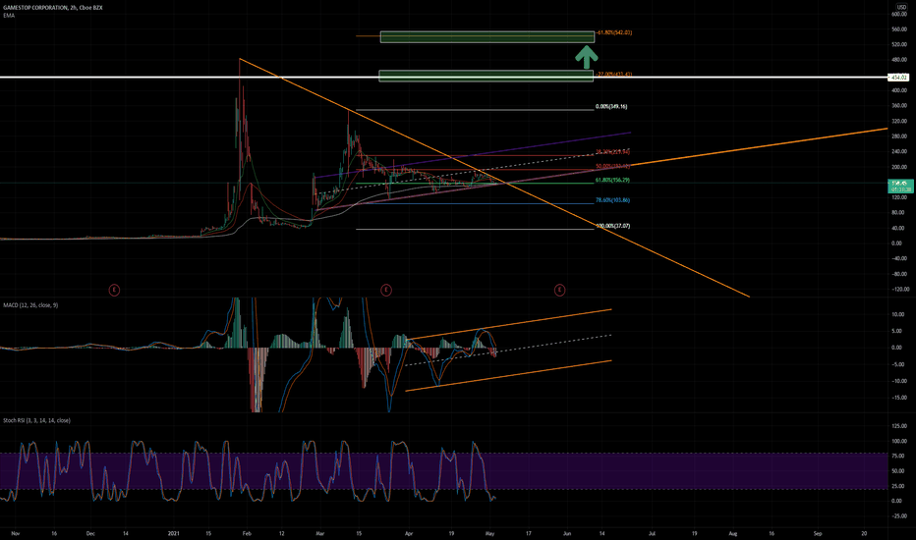Select the green upward arrow drawing
The image size is (916, 540).
(x=587, y=58)
